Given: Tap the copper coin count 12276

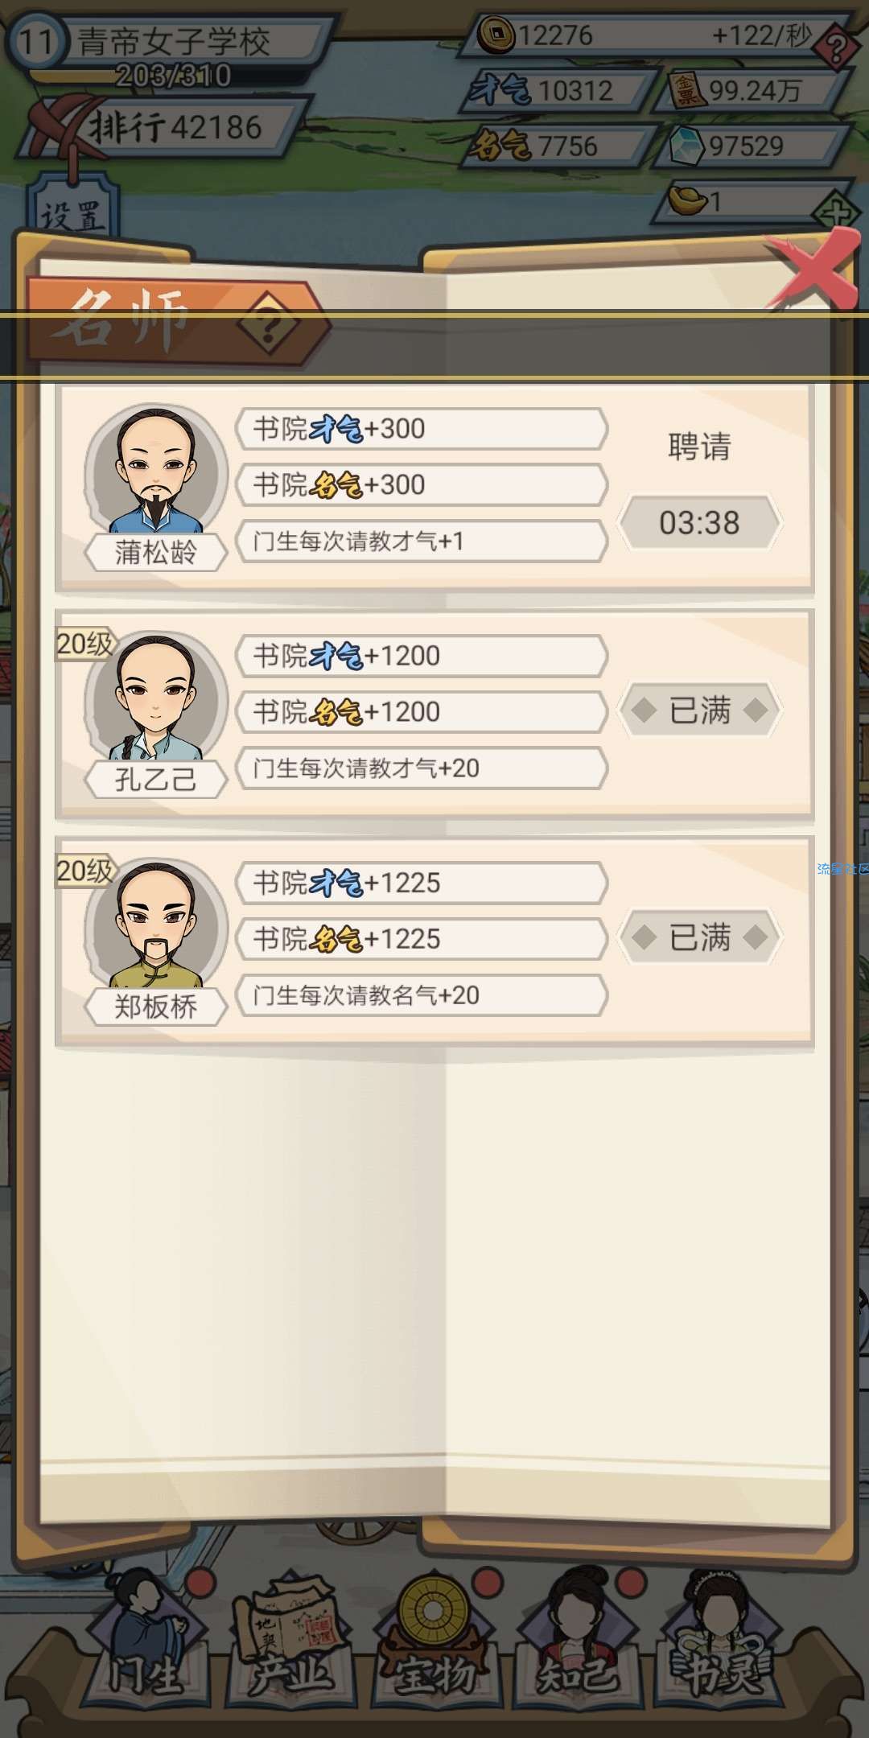Looking at the screenshot, I should [x=555, y=35].
